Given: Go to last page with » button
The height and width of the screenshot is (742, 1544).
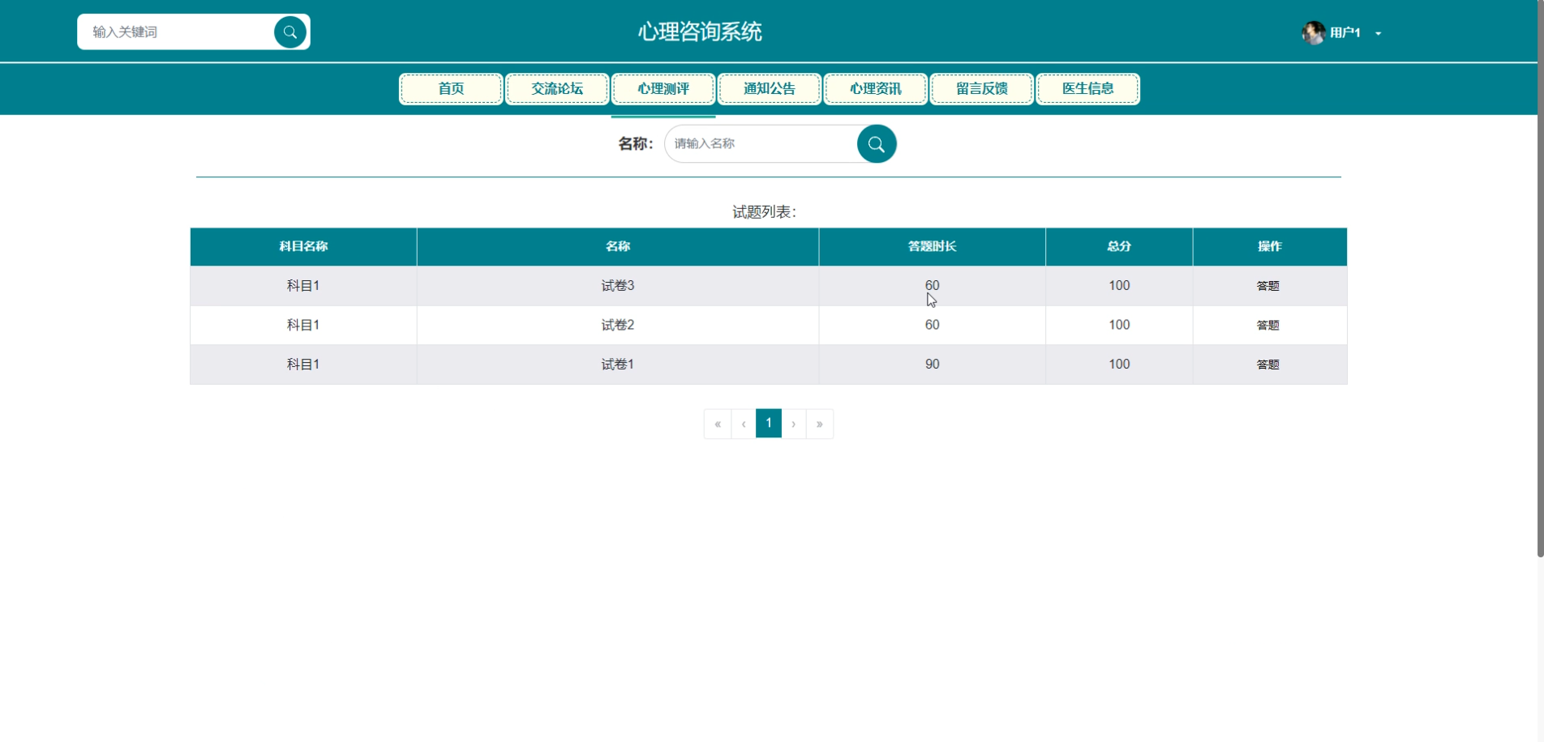Looking at the screenshot, I should coord(820,424).
